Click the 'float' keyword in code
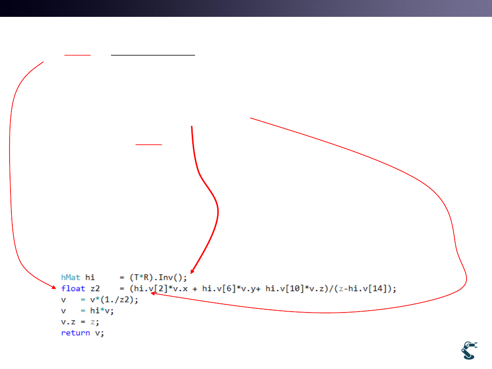This screenshot has width=492, height=369. coord(73,288)
